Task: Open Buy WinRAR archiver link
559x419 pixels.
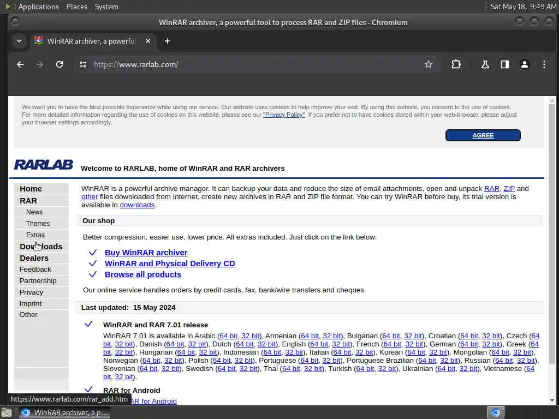Action: pyautogui.click(x=146, y=253)
